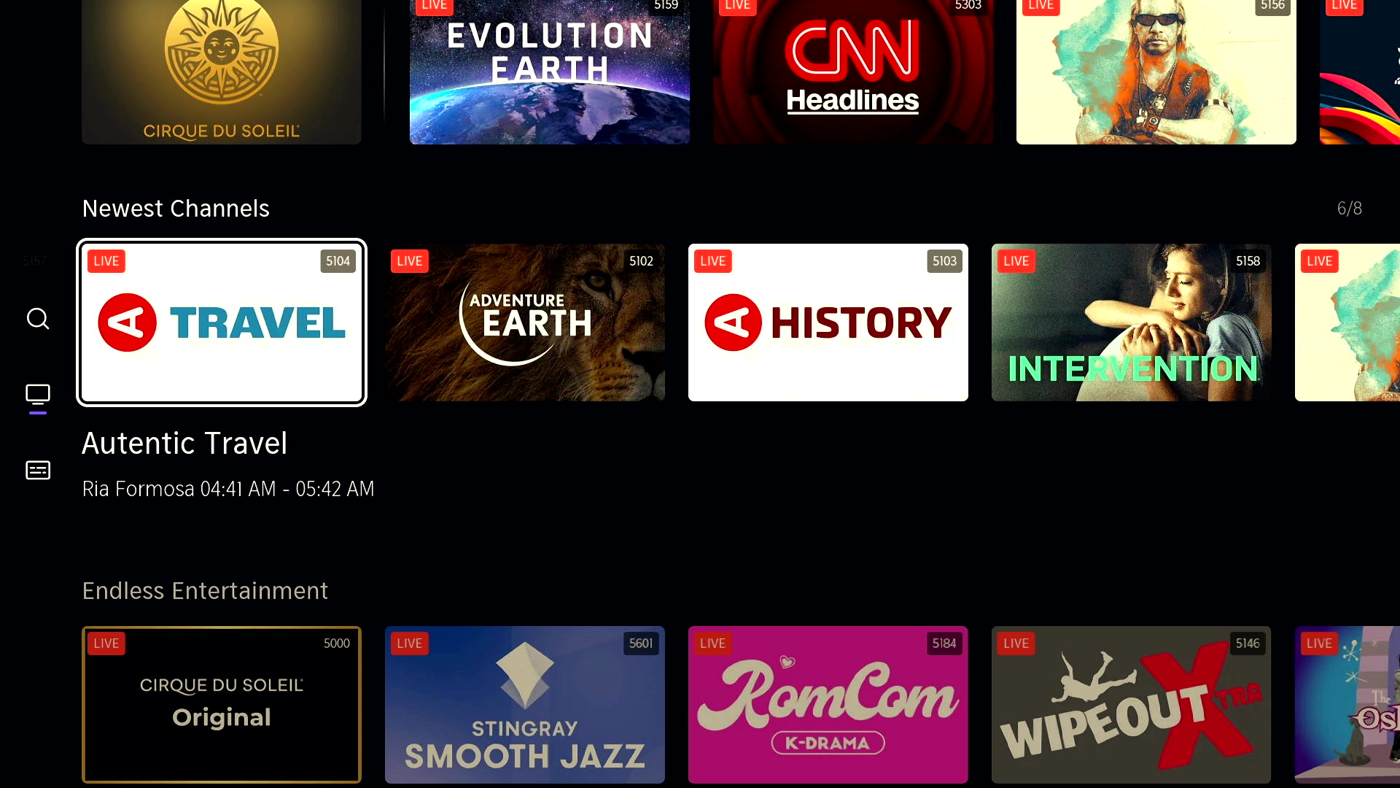Open Stingray Smooth Jazz channel

pos(525,704)
